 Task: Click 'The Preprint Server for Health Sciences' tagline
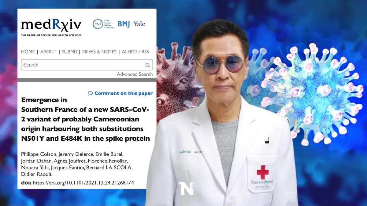(51, 35)
